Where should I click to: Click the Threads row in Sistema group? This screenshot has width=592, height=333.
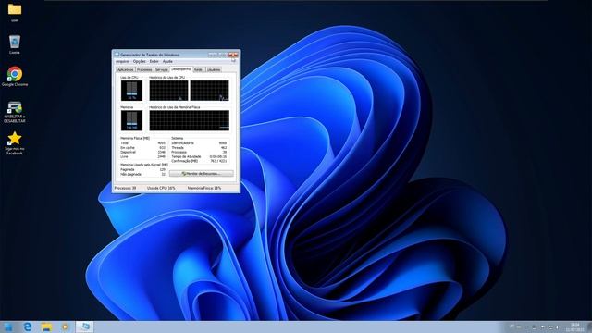click(x=199, y=148)
